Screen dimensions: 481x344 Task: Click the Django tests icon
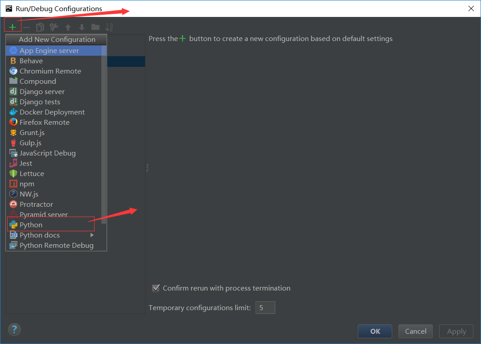click(13, 102)
